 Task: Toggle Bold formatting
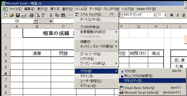172,15
